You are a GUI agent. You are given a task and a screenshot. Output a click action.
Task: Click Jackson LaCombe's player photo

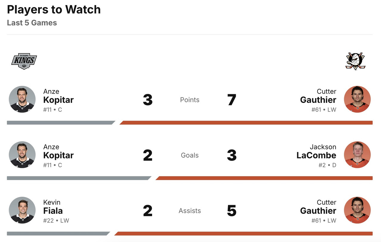[x=357, y=155]
